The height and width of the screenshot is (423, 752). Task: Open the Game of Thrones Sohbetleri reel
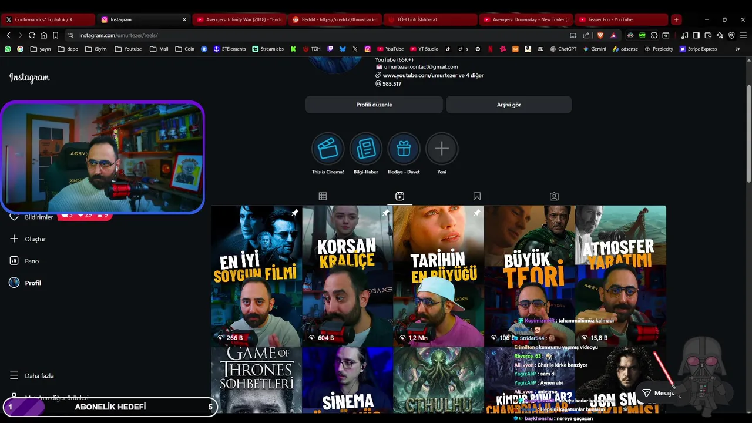coord(256,380)
